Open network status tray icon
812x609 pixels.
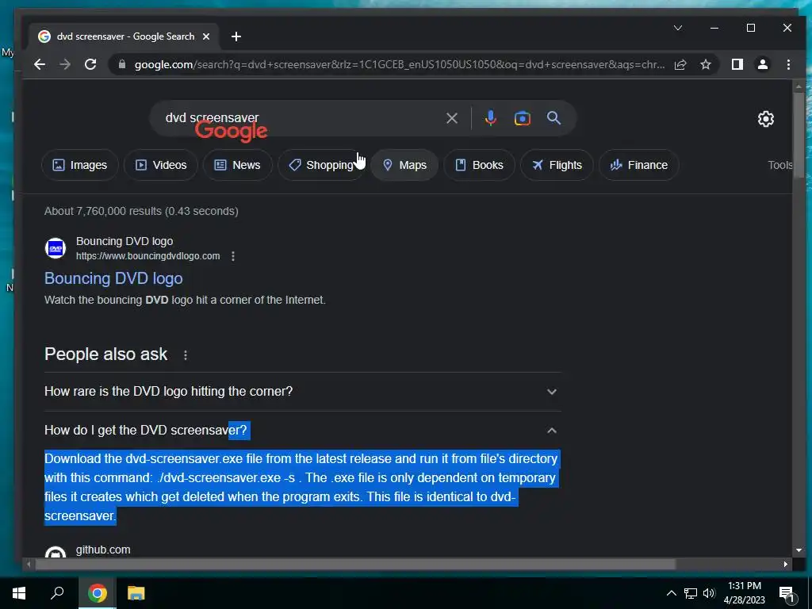click(691, 593)
